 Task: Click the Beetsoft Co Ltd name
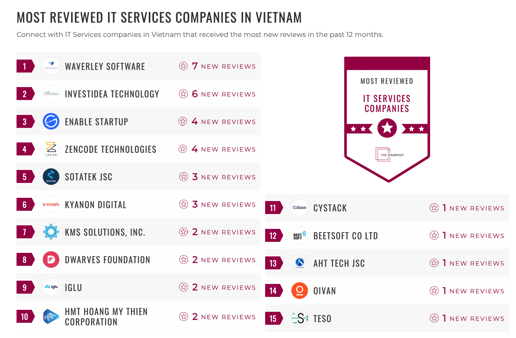(346, 236)
